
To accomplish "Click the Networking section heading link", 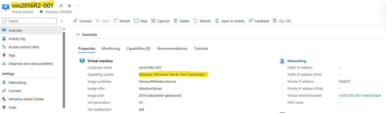I will [x=297, y=61].
